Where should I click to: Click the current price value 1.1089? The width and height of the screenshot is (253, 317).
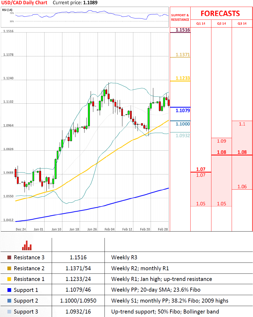coord(90,3)
